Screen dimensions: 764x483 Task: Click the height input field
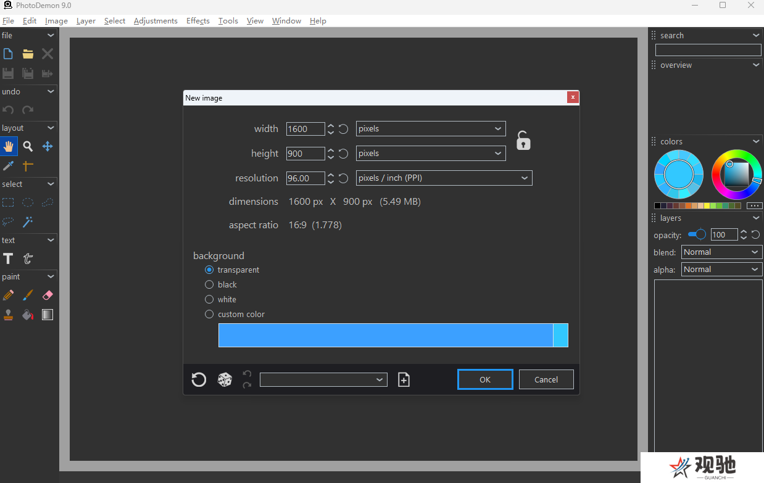coord(305,154)
